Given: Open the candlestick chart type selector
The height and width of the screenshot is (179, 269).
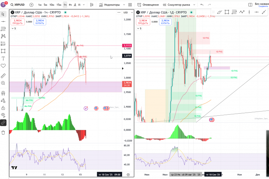Looking at the screenshot, I should tap(92, 5).
